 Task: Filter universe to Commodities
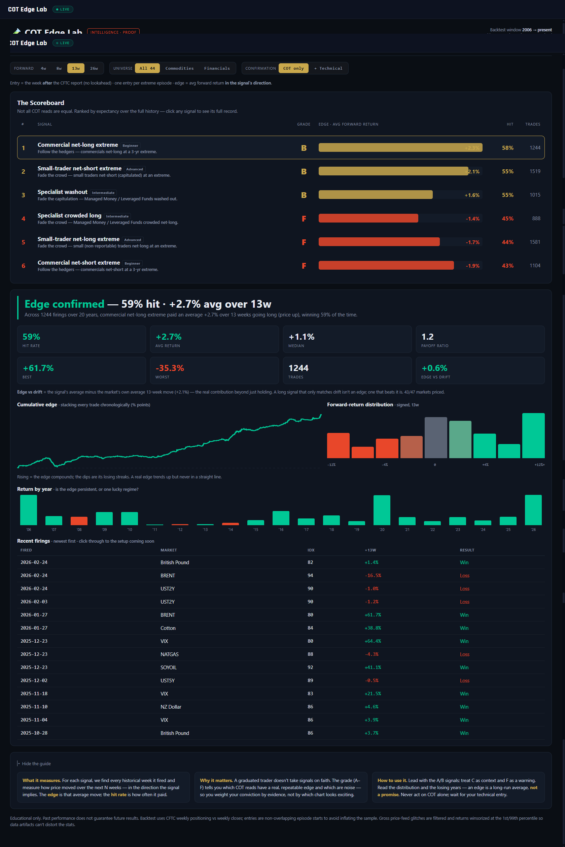click(x=179, y=68)
